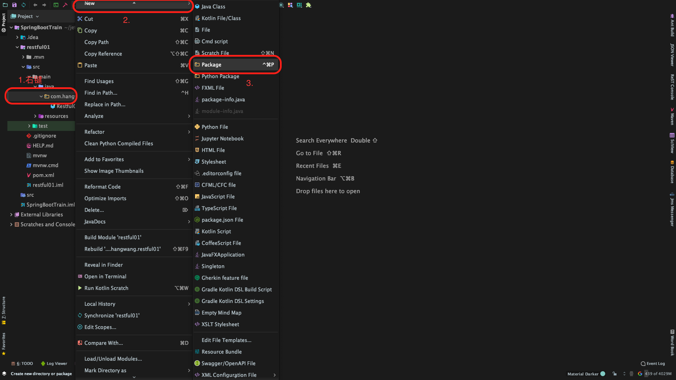
Task: Click the Material Darker theme color indicator
Action: (x=603, y=374)
